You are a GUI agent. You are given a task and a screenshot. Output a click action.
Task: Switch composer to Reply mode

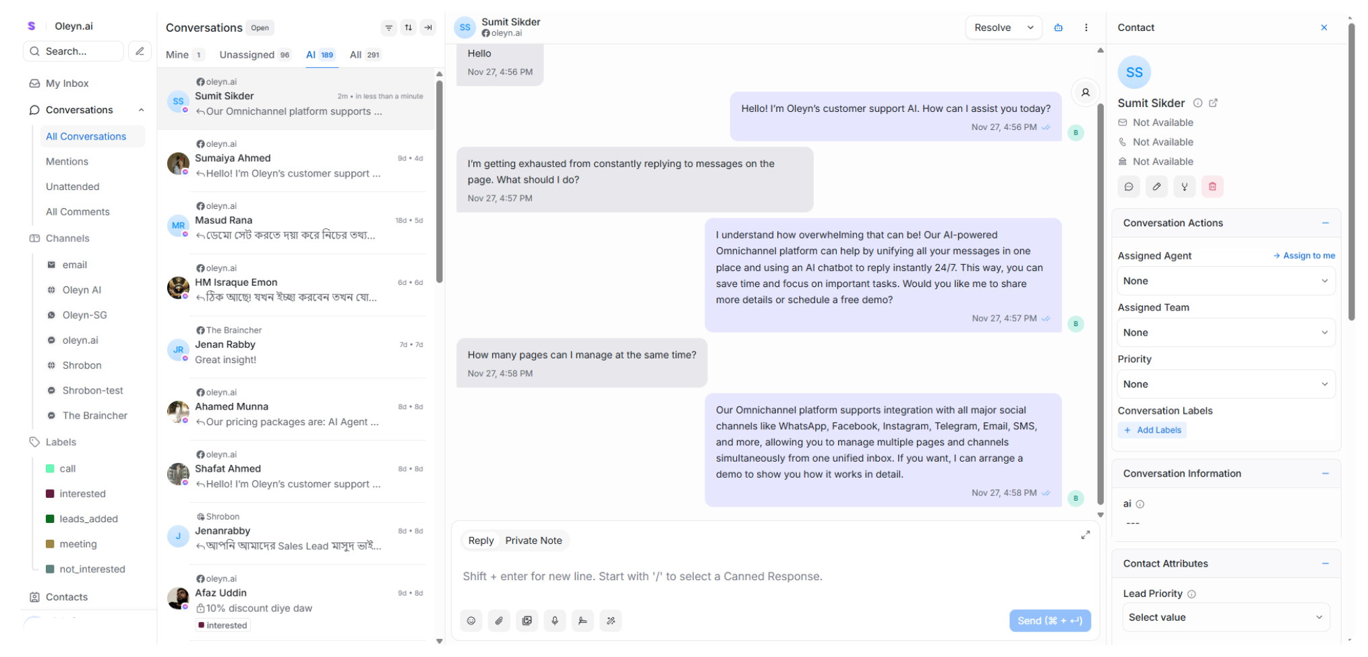(x=481, y=540)
